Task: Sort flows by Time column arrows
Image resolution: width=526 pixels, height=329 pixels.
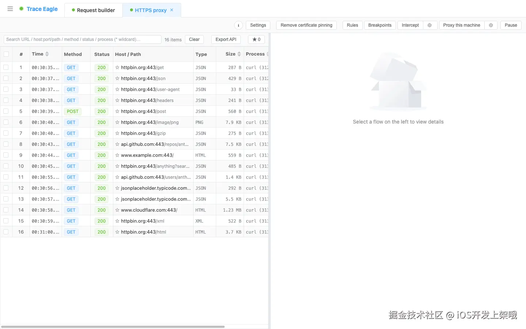Action: [x=47, y=54]
